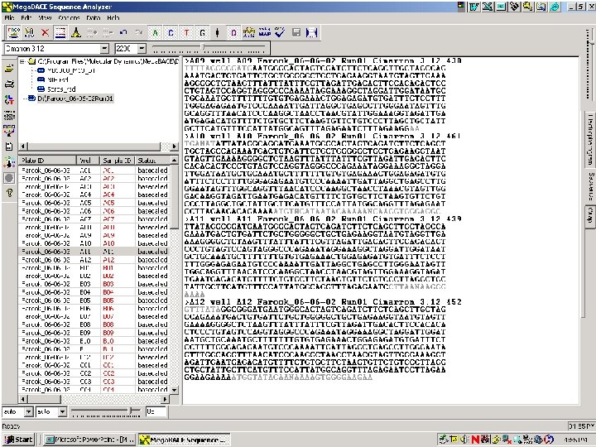
Task: Open the Data menu
Action: coord(93,17)
